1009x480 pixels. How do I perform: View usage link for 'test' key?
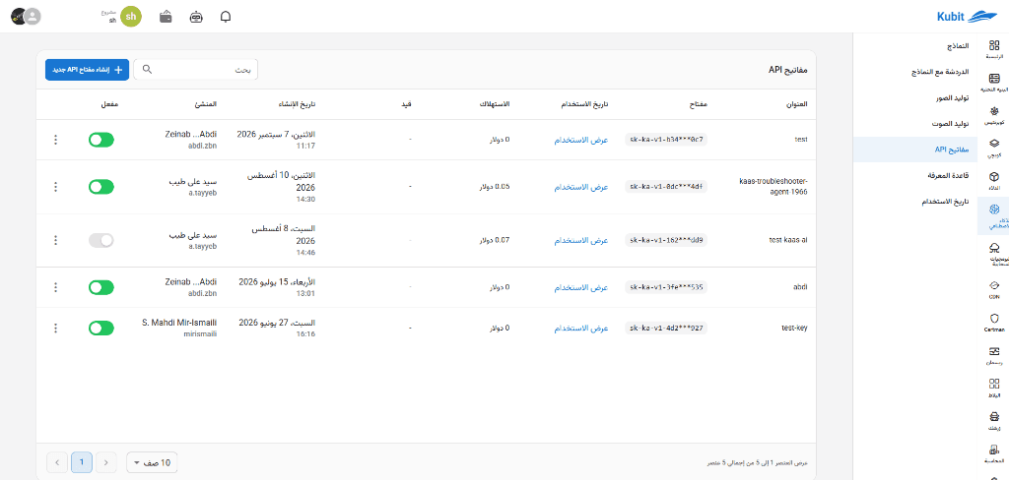click(581, 140)
